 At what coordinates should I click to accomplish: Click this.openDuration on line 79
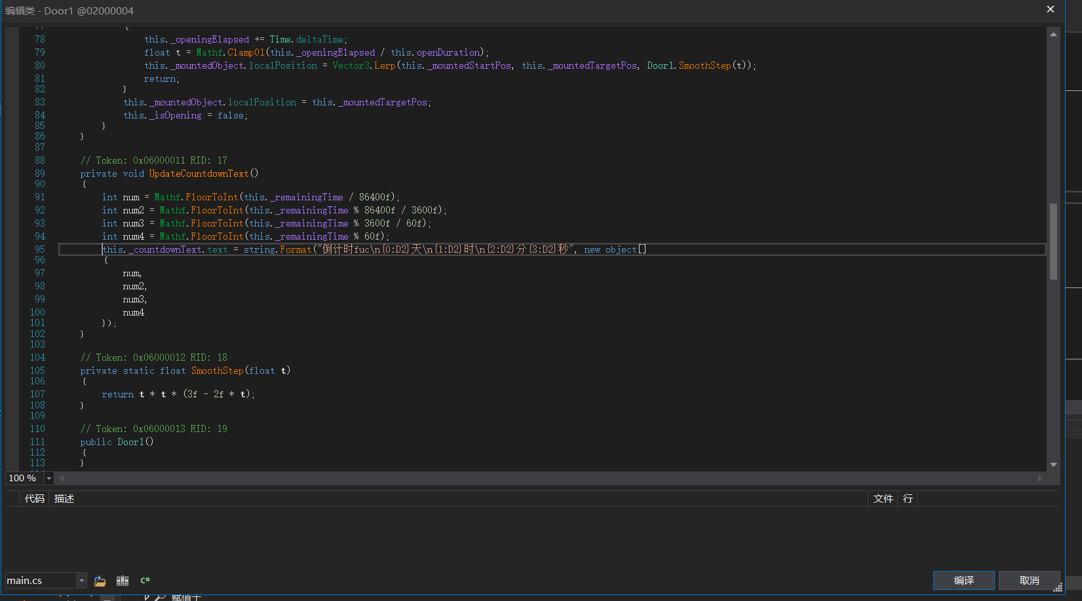[x=436, y=52]
